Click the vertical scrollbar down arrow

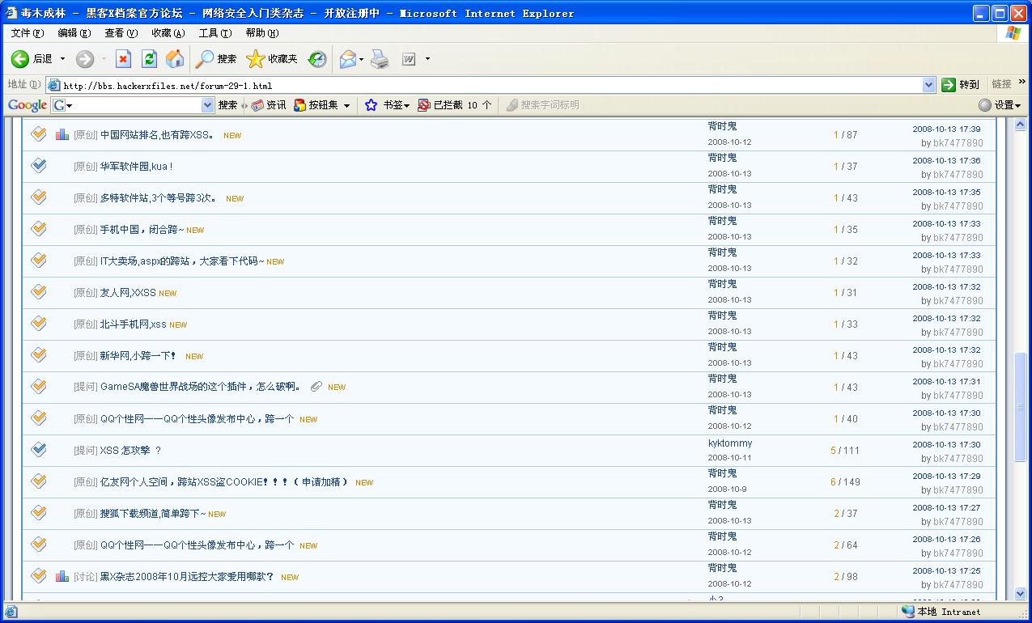click(1020, 593)
